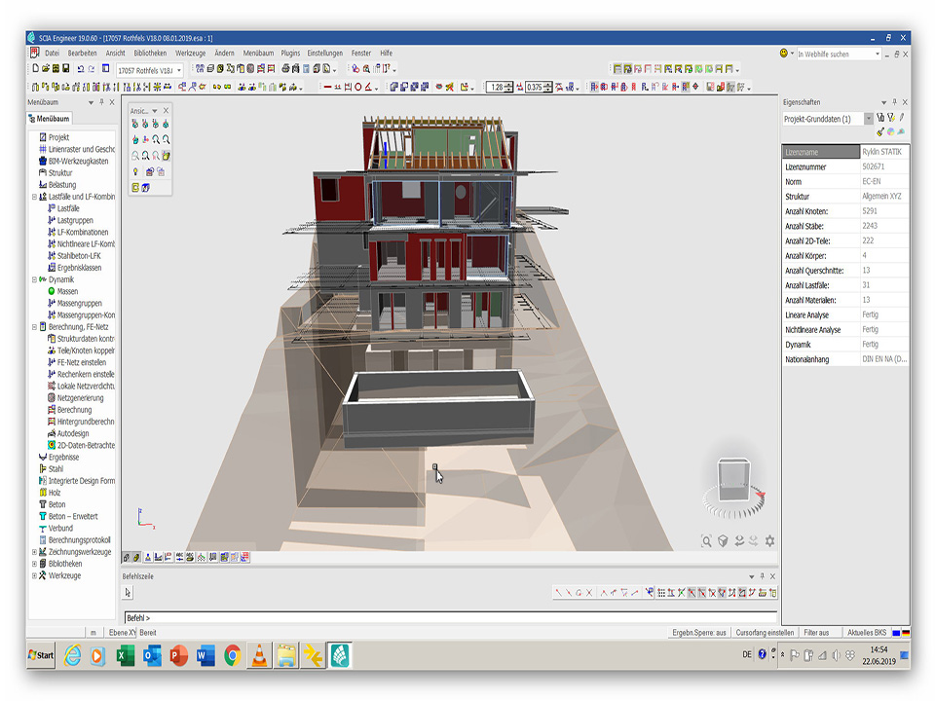Expand the Bibliotheken tree node

click(x=34, y=564)
